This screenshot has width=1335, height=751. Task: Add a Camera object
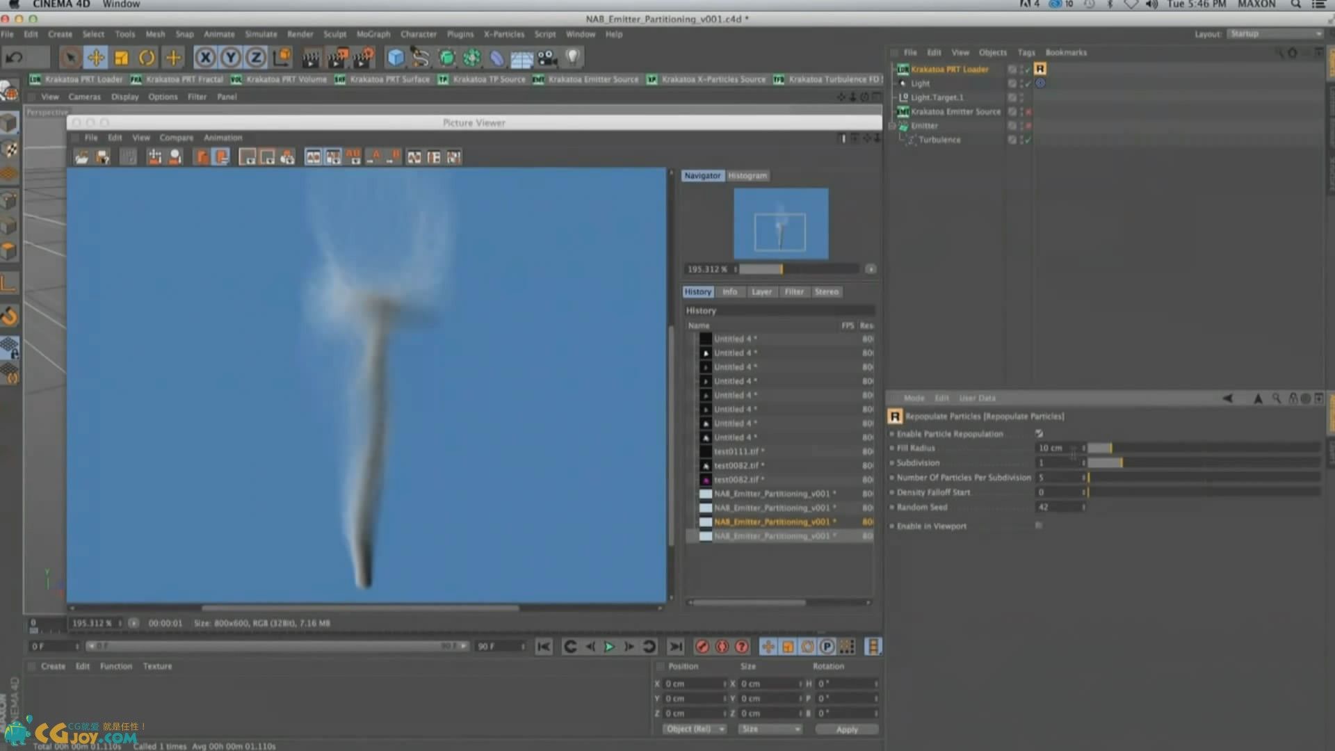click(x=547, y=58)
